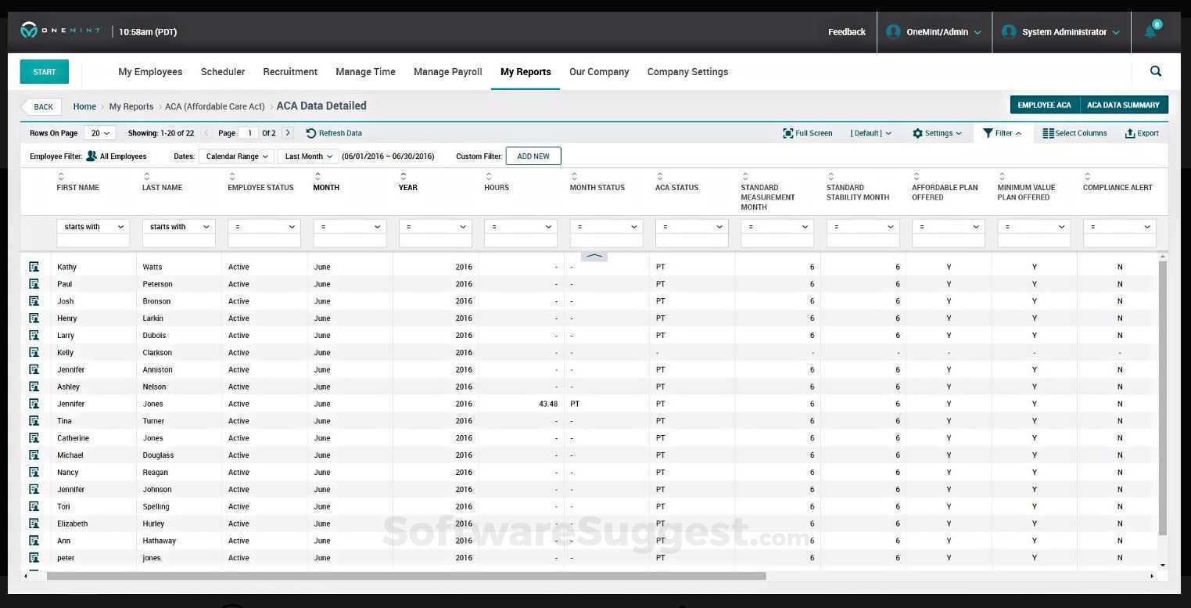The height and width of the screenshot is (608, 1191).
Task: Open Select Columns
Action: pyautogui.click(x=1074, y=133)
